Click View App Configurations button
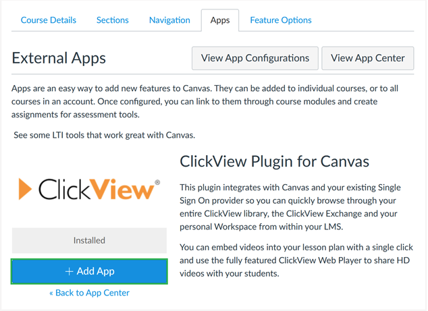Viewport: 428px width, 311px height. click(x=255, y=58)
